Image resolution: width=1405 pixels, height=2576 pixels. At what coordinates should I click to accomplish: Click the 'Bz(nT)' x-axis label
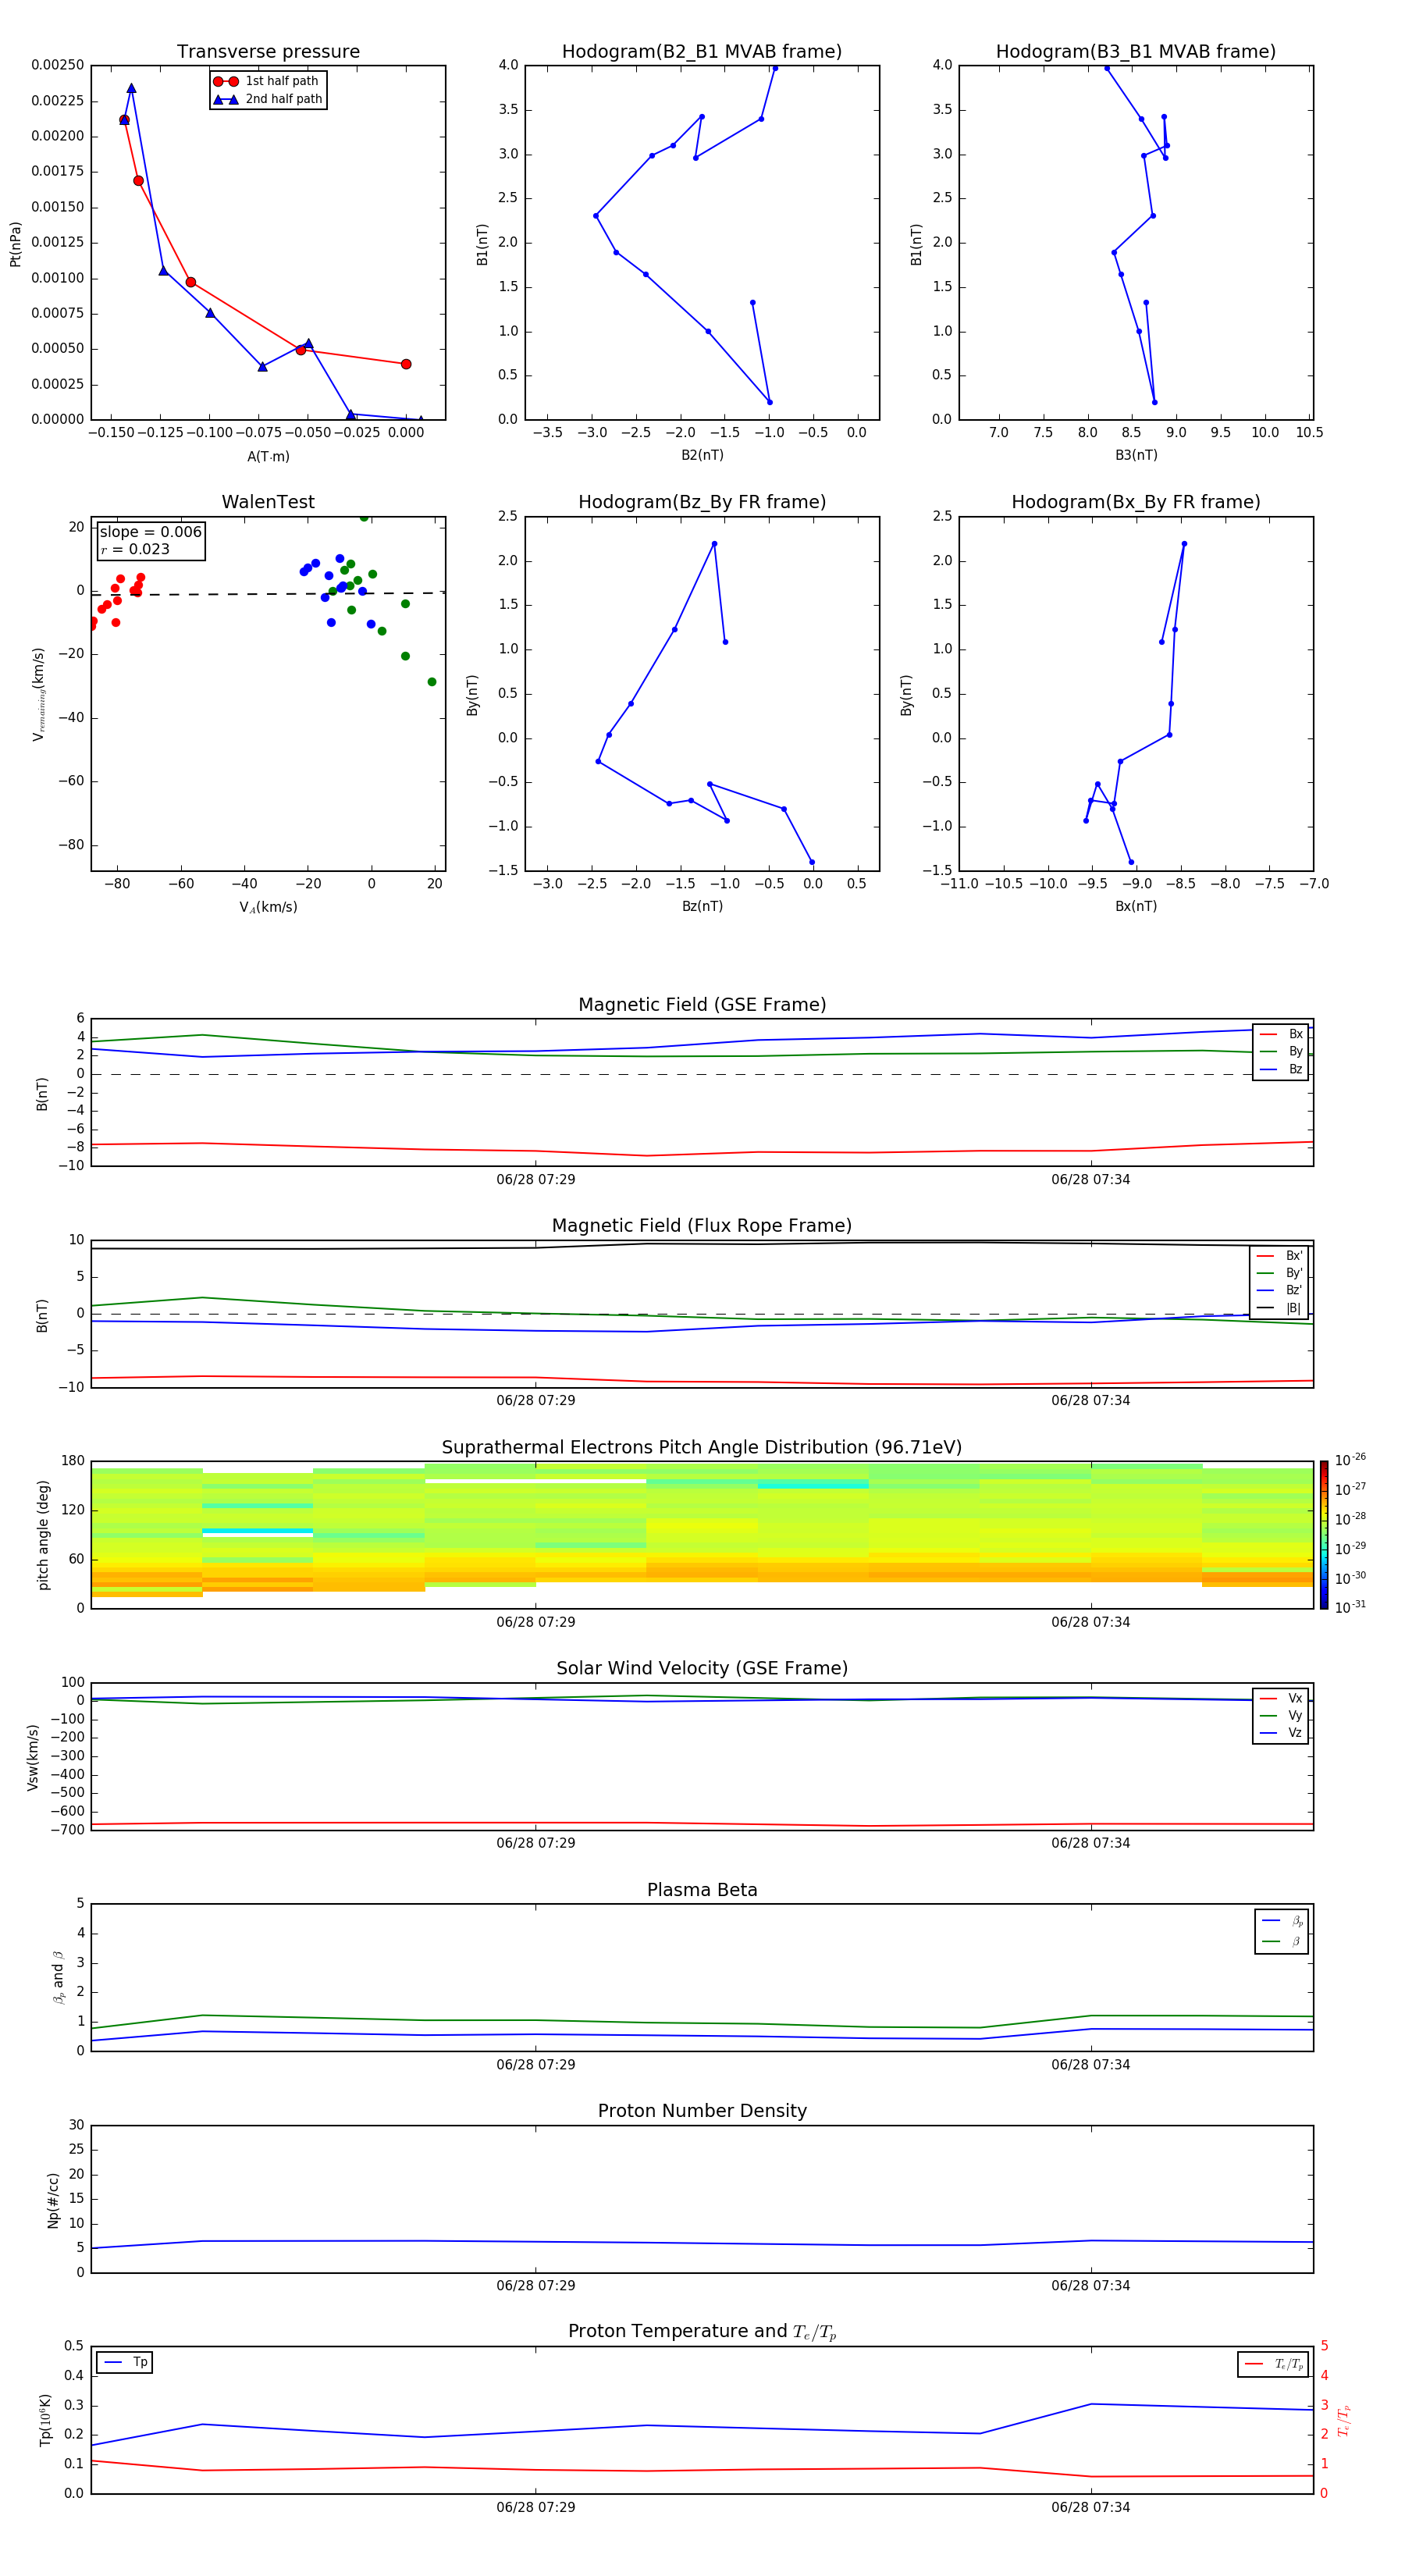(702, 906)
